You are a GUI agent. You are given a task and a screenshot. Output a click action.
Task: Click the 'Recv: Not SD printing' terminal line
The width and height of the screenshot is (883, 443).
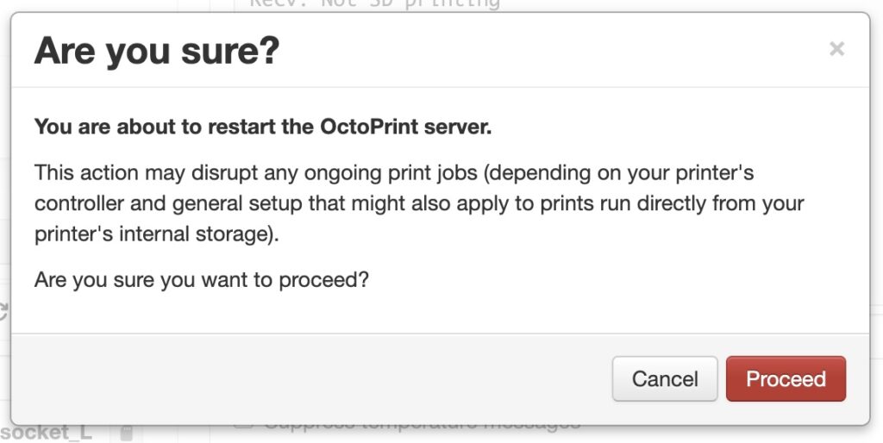[374, 4]
